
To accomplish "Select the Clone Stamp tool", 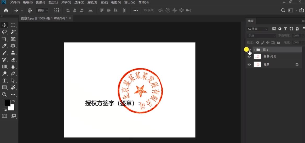I will pyautogui.click(x=13, y=53).
